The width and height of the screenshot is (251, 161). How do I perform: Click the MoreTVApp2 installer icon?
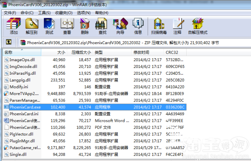point(6,93)
